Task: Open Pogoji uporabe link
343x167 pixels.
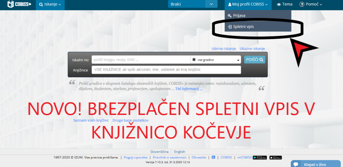Action: (135, 157)
